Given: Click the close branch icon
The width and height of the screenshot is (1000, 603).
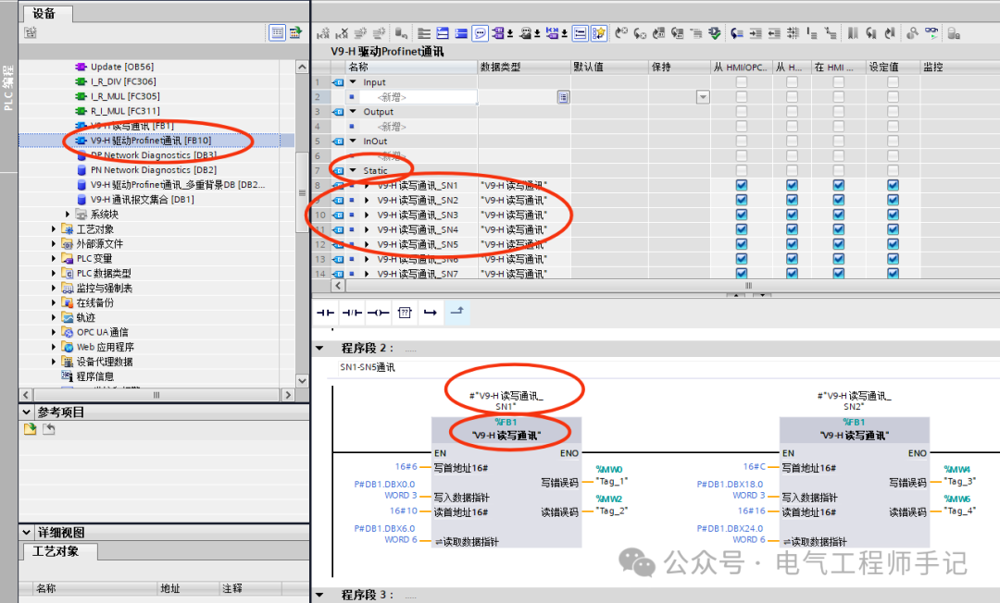Looking at the screenshot, I should coord(457,313).
